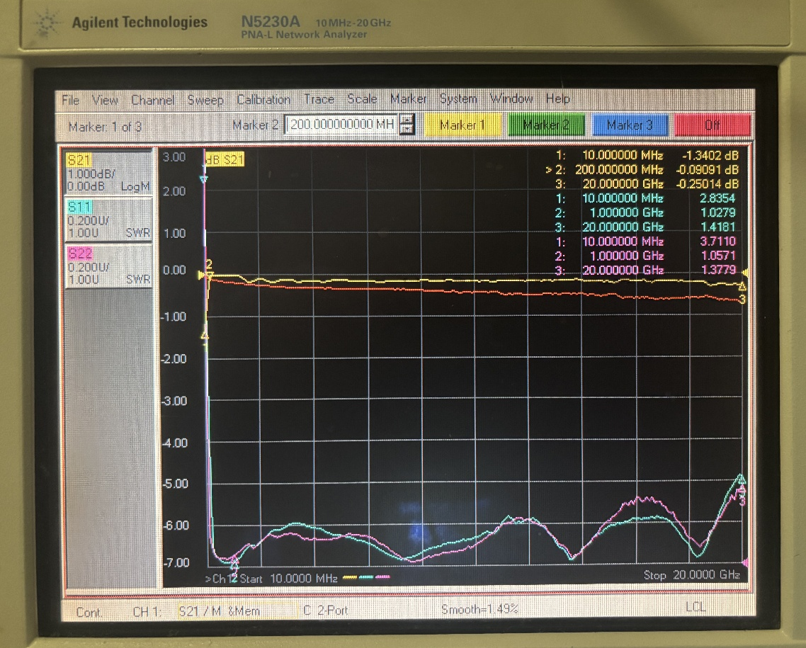Select the S22 SWR trace status box
This screenshot has height=648, width=806.
click(108, 266)
